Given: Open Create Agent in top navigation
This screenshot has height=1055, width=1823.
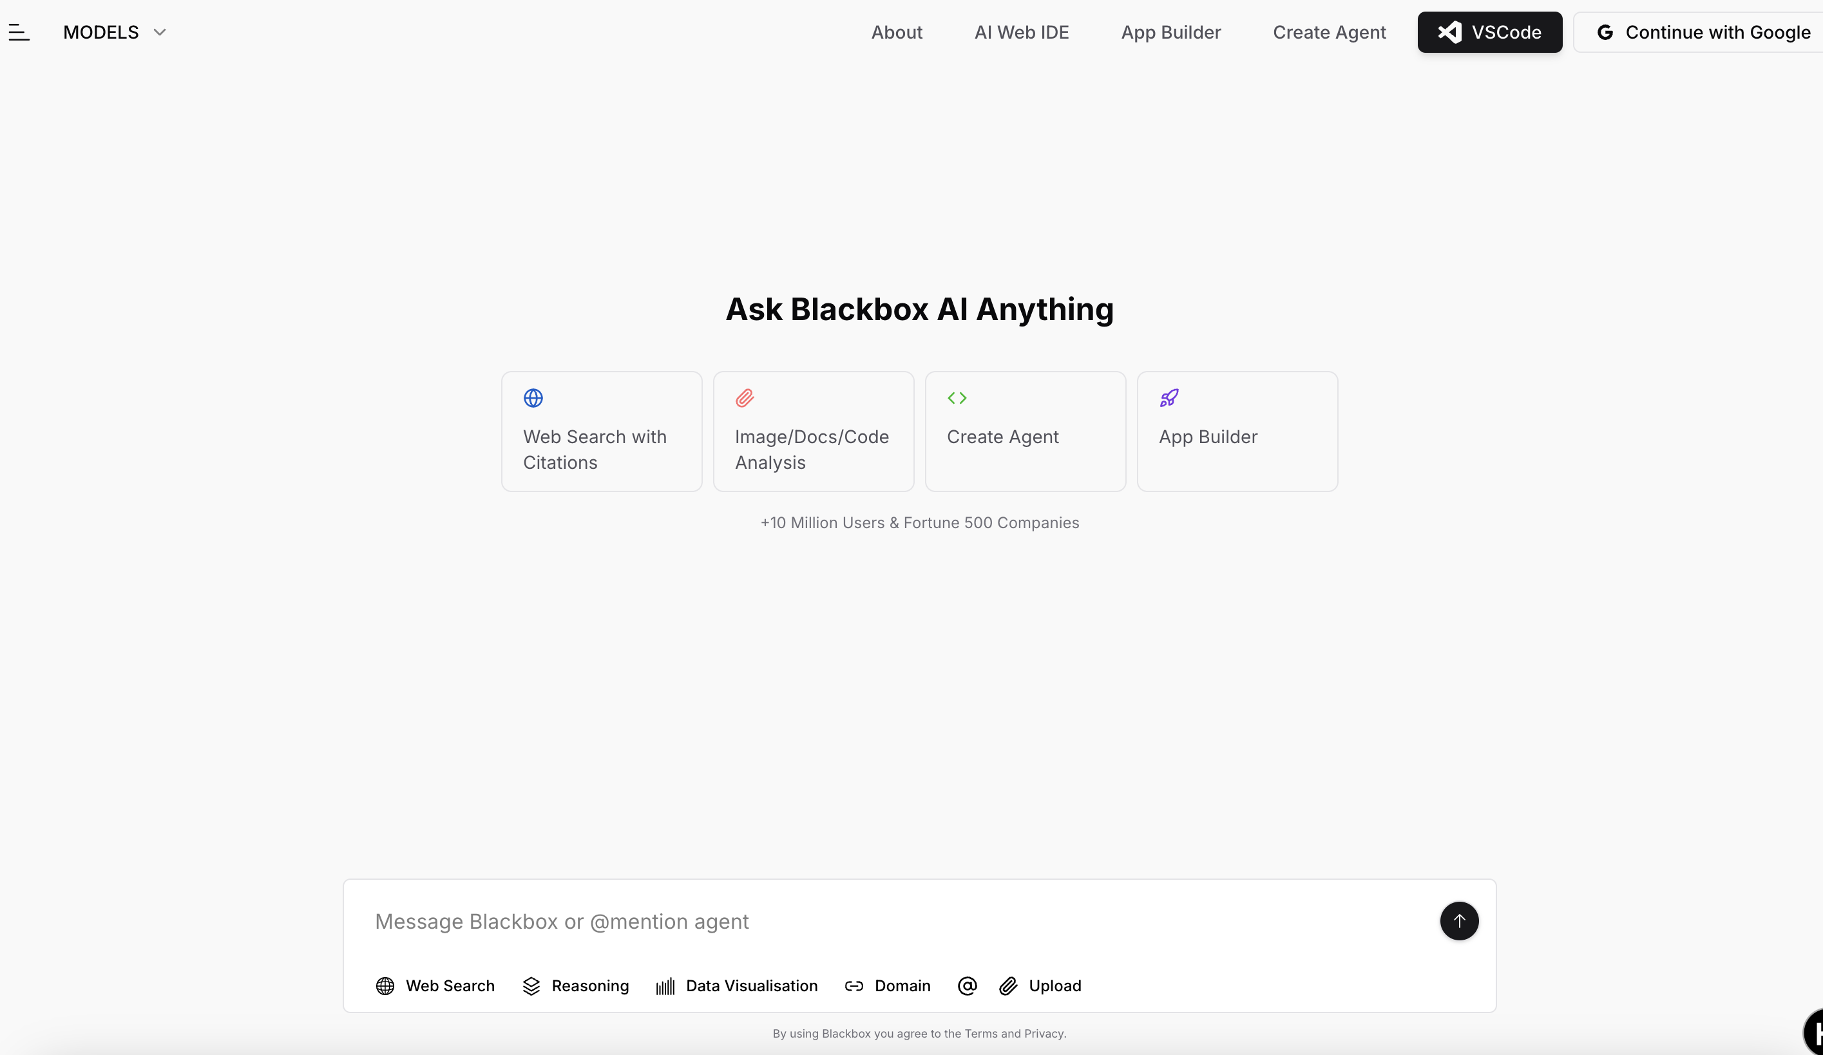Looking at the screenshot, I should click(1329, 33).
